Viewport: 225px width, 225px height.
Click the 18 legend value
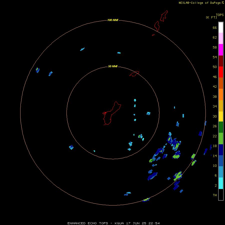tap(215, 146)
